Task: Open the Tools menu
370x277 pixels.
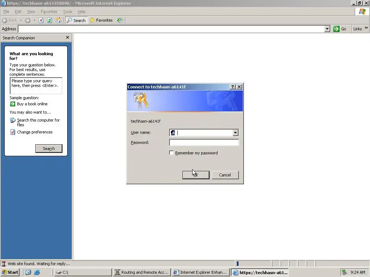Action: 68,12
